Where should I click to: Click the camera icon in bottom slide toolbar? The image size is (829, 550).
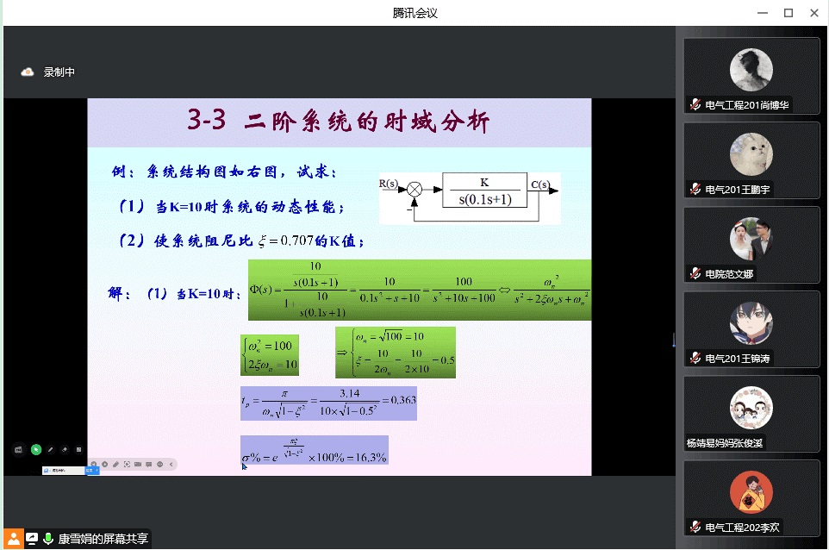pyautogui.click(x=138, y=464)
